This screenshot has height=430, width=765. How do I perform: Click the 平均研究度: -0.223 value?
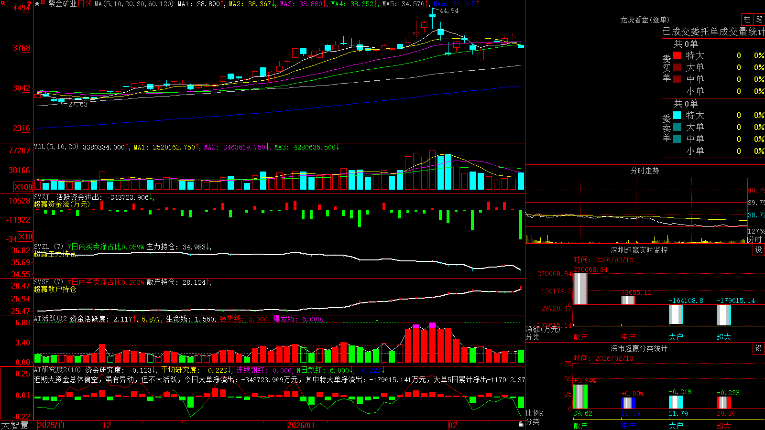coord(194,370)
